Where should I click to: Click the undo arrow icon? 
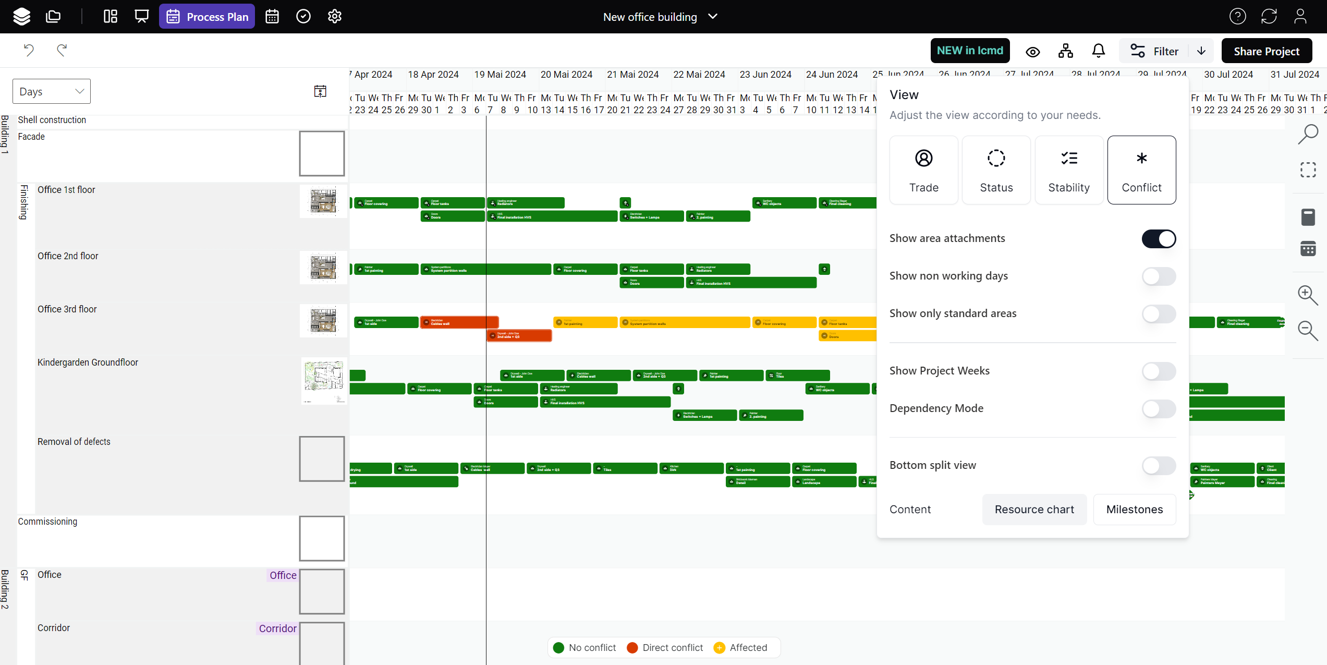coord(29,50)
